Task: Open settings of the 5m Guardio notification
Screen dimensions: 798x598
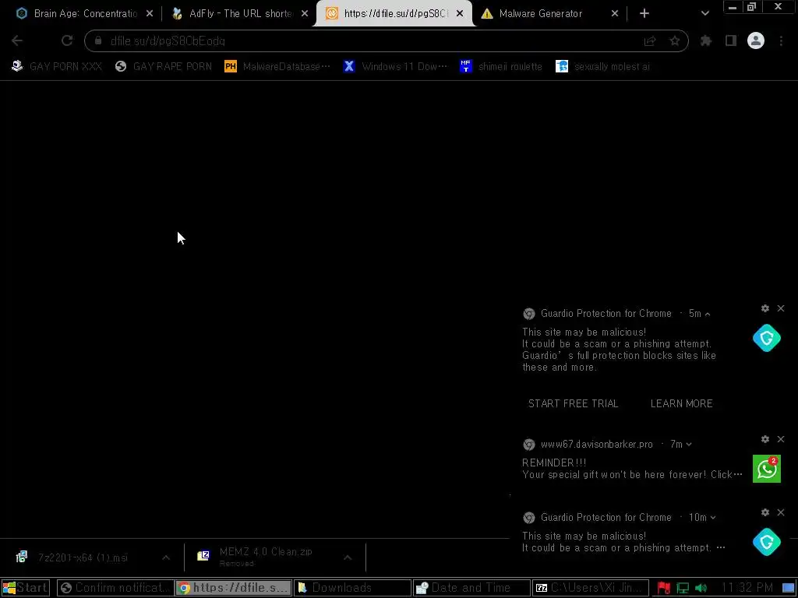Action: point(765,308)
